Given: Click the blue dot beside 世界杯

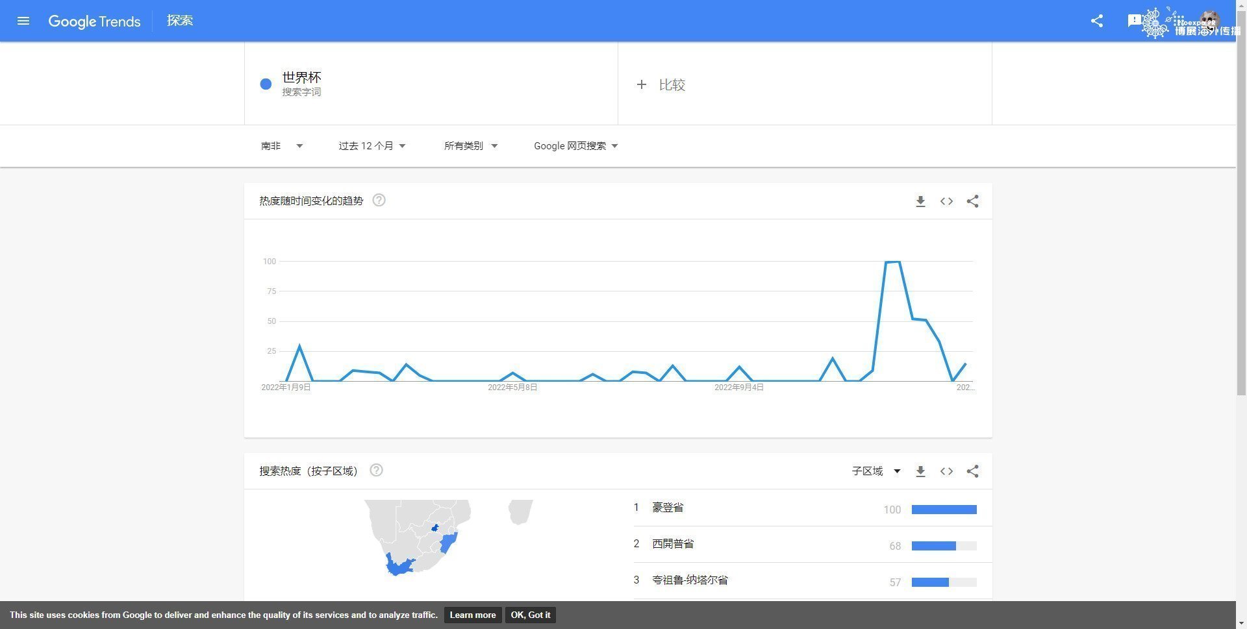Looking at the screenshot, I should click(266, 84).
